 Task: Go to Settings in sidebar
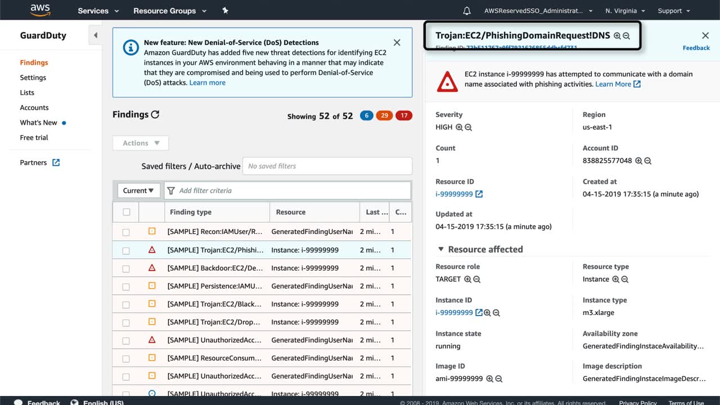point(33,78)
